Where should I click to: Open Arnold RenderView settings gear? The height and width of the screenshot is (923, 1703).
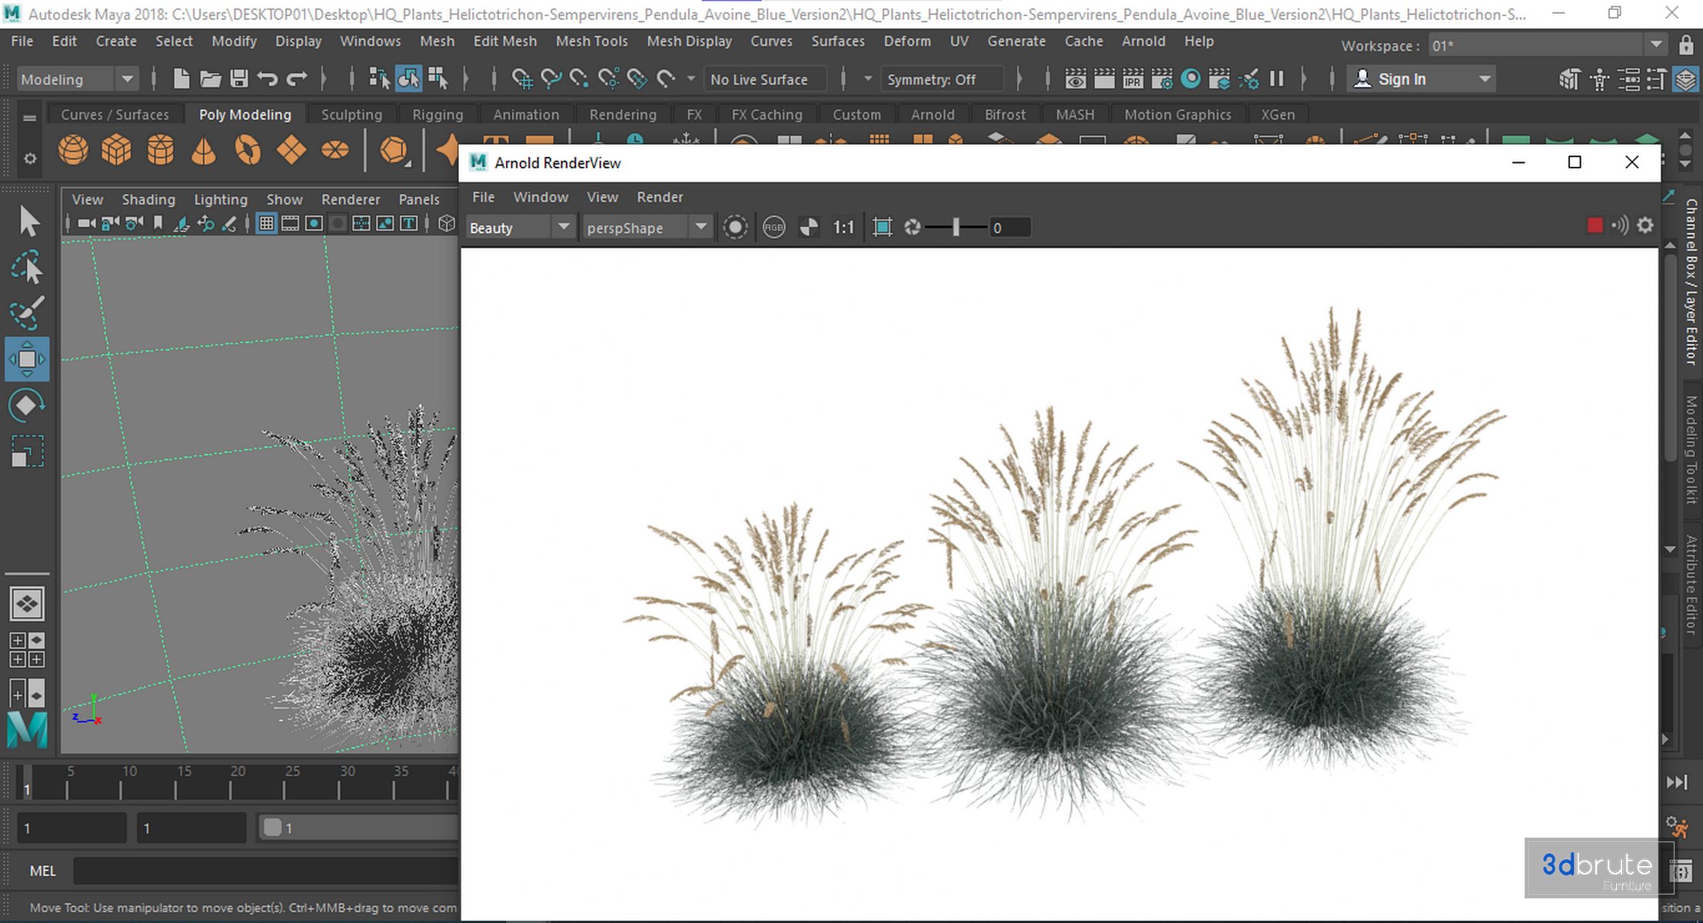click(1645, 225)
